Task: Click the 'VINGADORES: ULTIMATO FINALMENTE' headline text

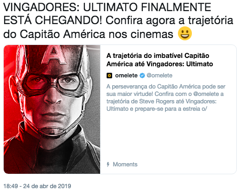Action: coord(107,7)
